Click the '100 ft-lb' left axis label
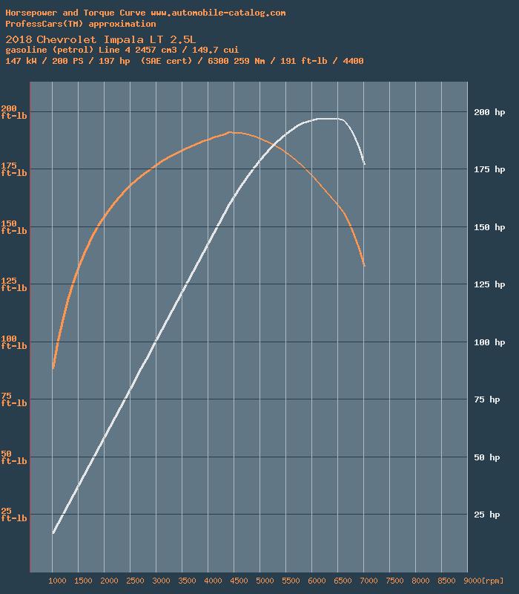 (x=14, y=342)
